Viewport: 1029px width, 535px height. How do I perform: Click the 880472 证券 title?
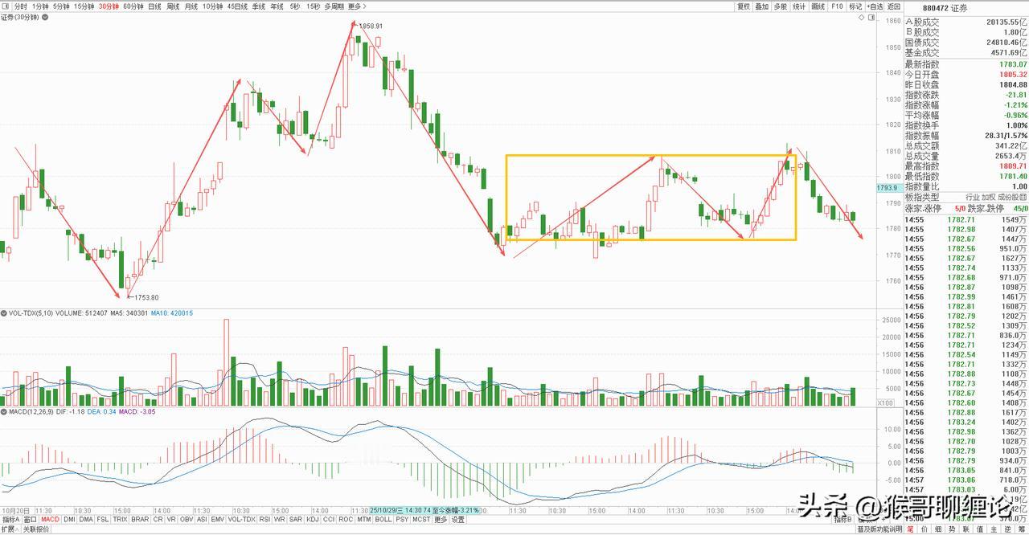945,7
